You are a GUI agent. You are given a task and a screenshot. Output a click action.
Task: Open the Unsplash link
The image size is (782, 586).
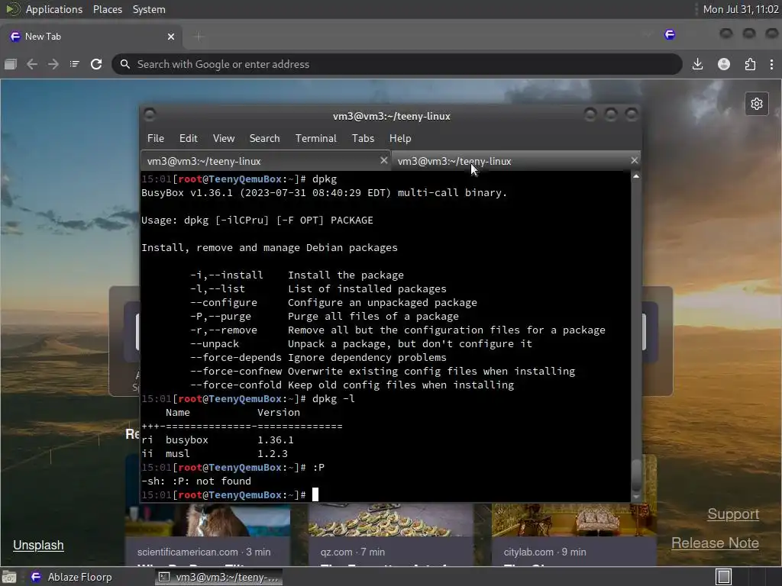(38, 545)
